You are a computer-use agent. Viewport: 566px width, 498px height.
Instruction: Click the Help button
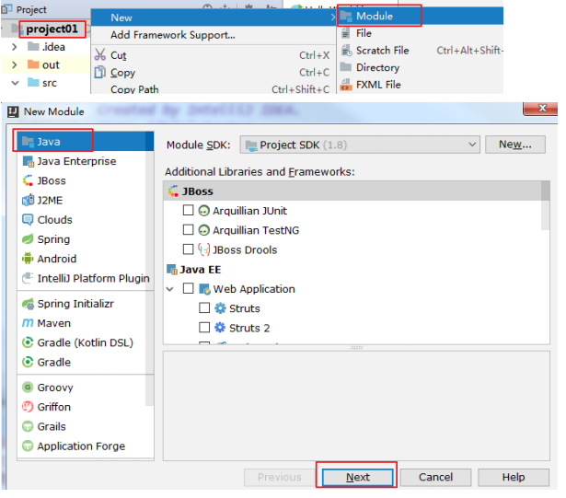514,478
